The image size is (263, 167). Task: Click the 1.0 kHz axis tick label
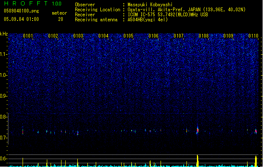point(4,75)
